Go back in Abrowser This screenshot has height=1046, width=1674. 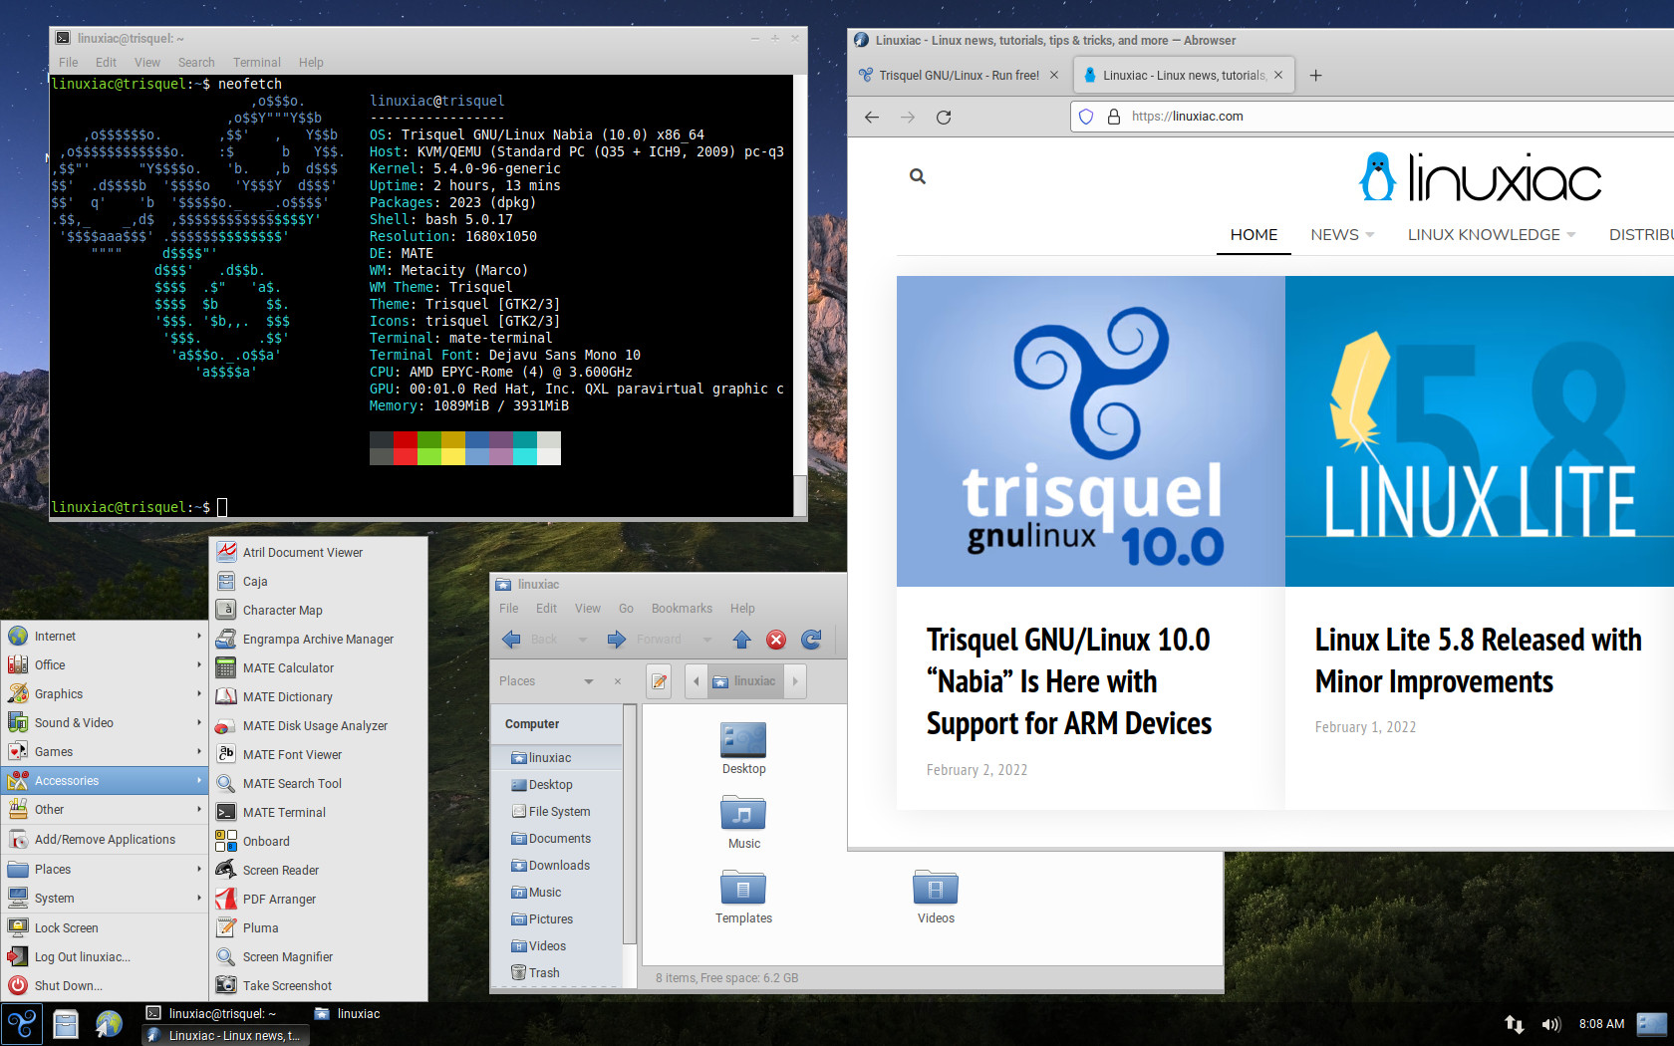coord(872,117)
